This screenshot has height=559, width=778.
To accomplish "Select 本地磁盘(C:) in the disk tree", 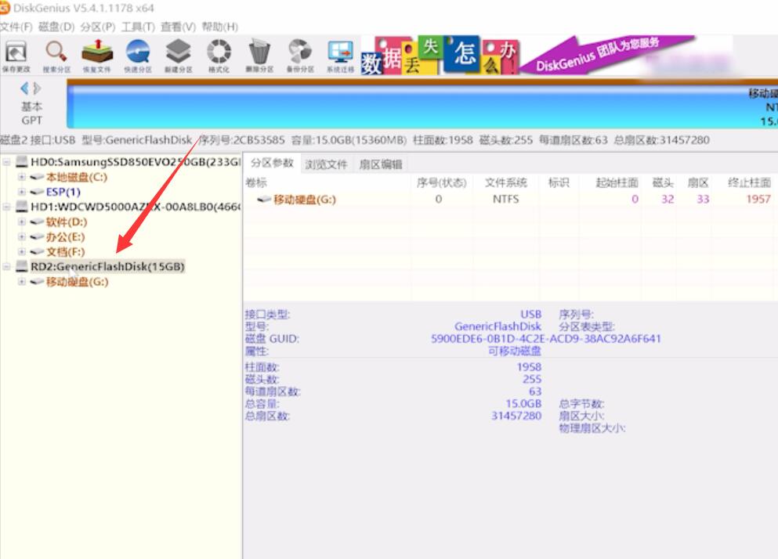I will pos(77,177).
